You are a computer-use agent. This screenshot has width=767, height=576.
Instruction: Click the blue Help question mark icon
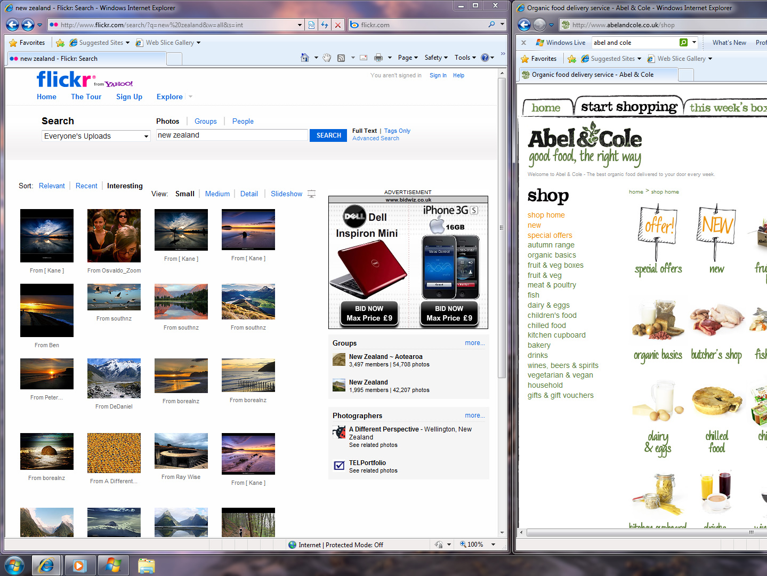pyautogui.click(x=485, y=58)
